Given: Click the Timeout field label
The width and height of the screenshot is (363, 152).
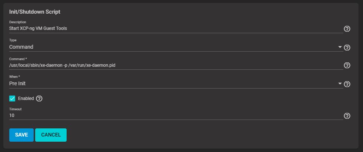Looking at the screenshot, I should point(15,109).
